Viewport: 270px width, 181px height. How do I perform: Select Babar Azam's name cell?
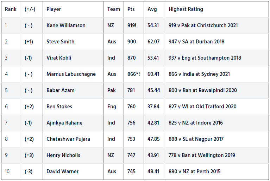[x=59, y=90]
